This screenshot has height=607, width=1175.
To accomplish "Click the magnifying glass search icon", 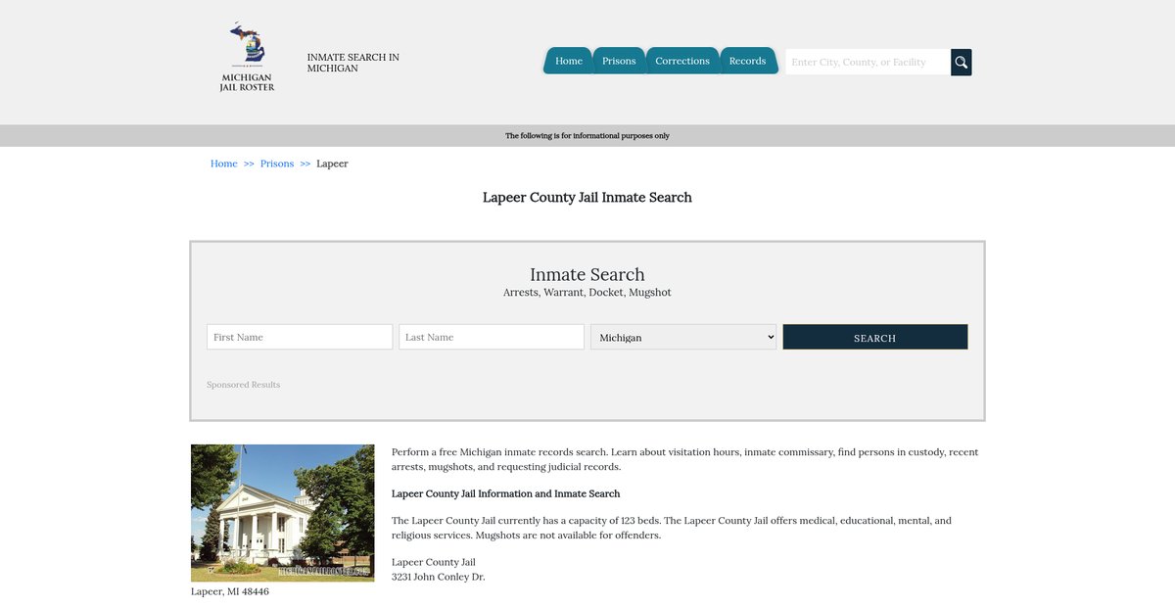I will point(962,63).
